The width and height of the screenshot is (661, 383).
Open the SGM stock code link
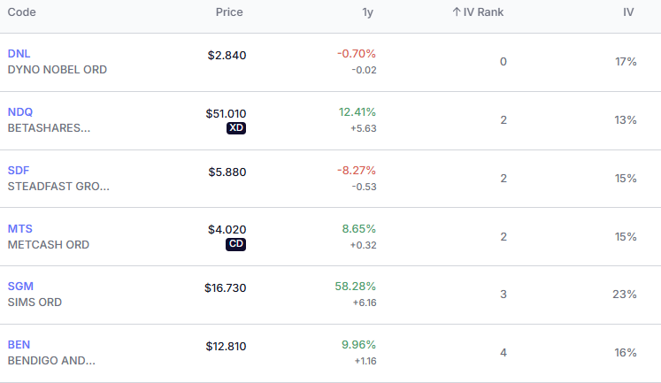[20, 287]
